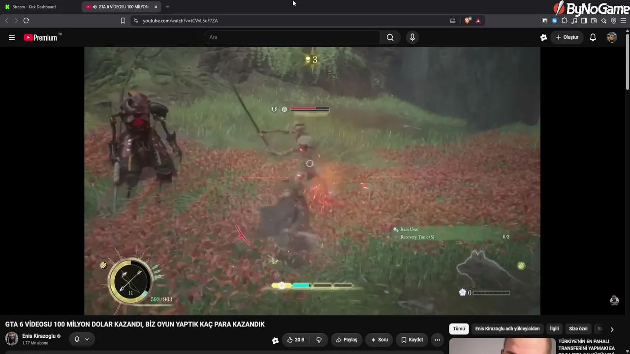Click the Soru ask button
Viewport: 630px width, 354px height.
[x=379, y=340]
